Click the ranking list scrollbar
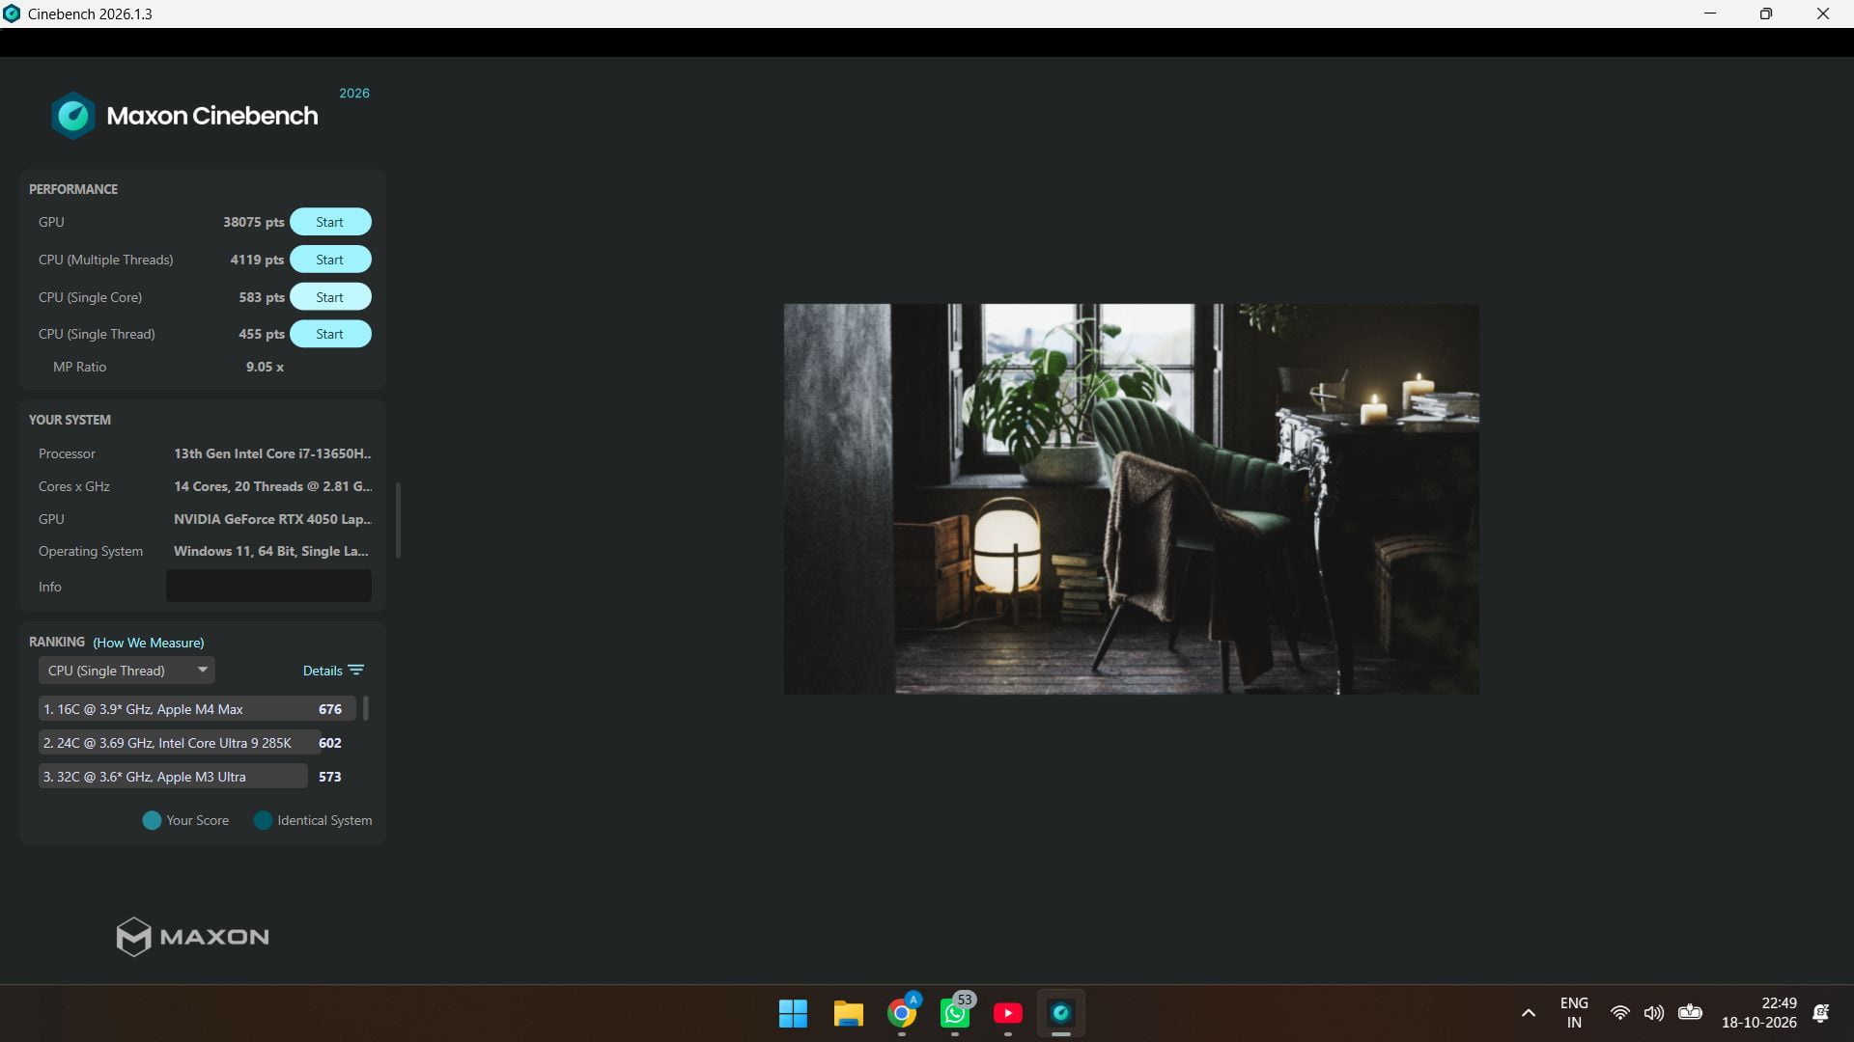The height and width of the screenshot is (1042, 1854). (365, 708)
